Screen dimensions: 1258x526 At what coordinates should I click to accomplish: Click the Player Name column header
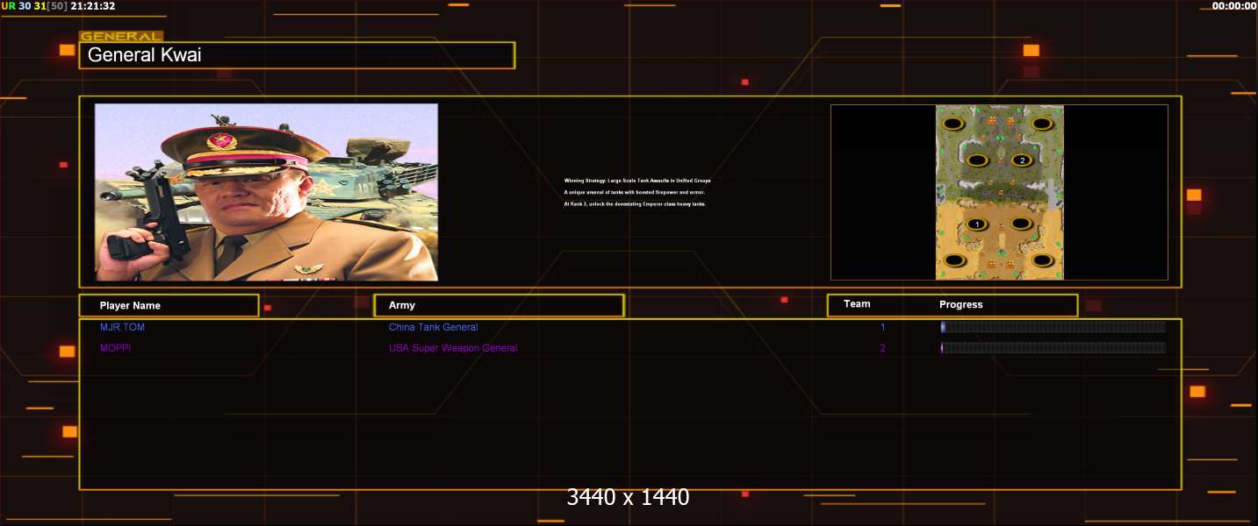pos(169,305)
